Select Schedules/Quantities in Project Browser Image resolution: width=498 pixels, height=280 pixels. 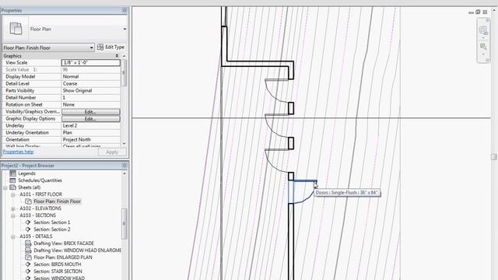pos(40,180)
